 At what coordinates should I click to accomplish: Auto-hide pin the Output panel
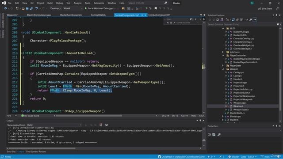(200, 121)
